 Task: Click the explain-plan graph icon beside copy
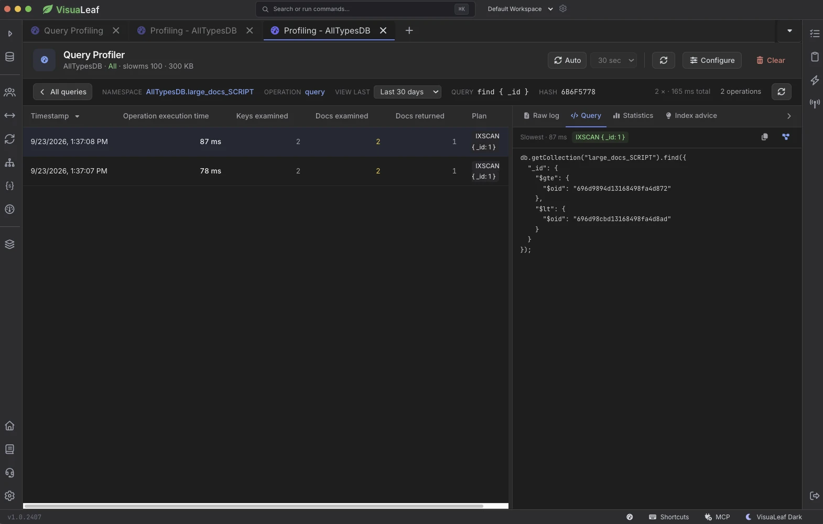(785, 137)
